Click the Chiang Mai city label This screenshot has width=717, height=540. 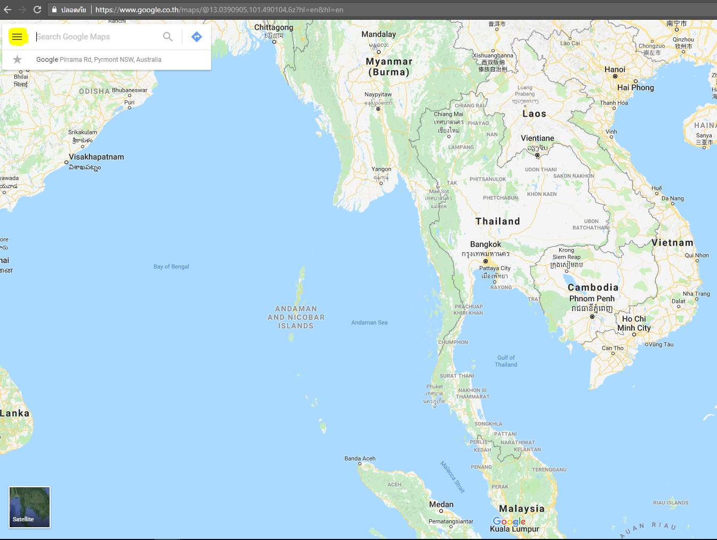tap(448, 114)
